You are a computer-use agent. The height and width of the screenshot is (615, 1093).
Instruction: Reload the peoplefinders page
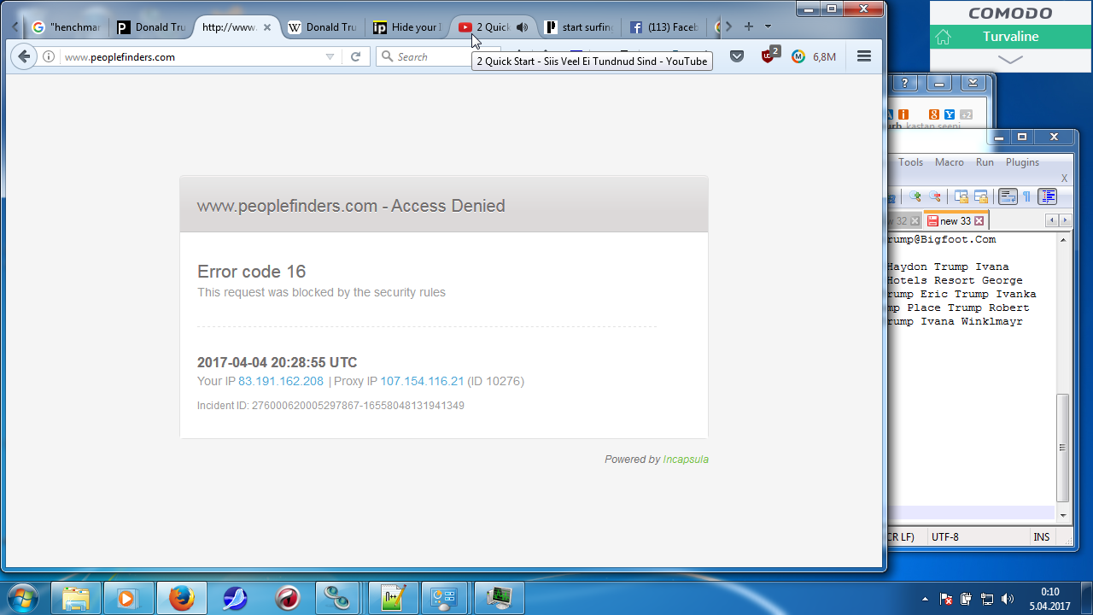point(356,57)
